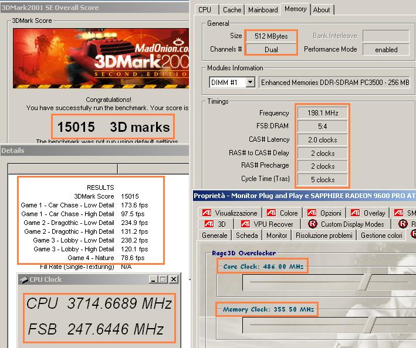Open the Scheda tab

[x=247, y=235]
